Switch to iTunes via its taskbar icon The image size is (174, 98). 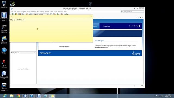click(x=32, y=96)
